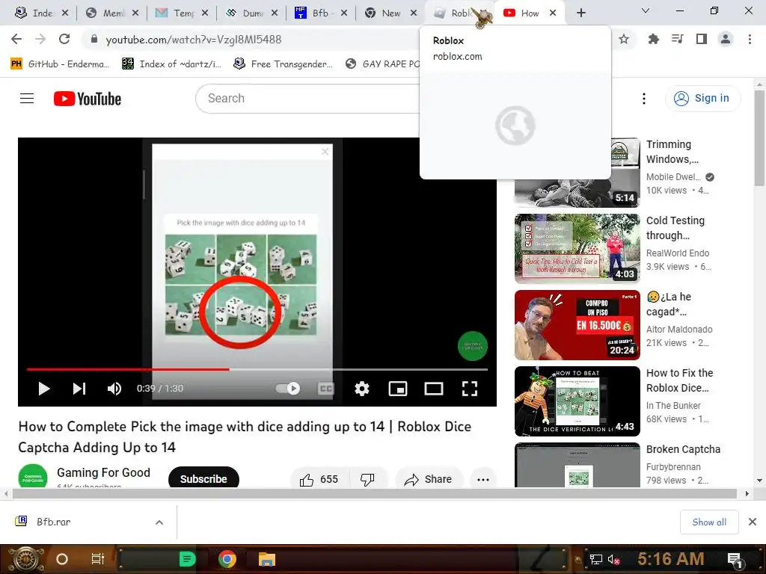Open the 20:24 COMPRO UN PISO thumbnail

pos(577,325)
